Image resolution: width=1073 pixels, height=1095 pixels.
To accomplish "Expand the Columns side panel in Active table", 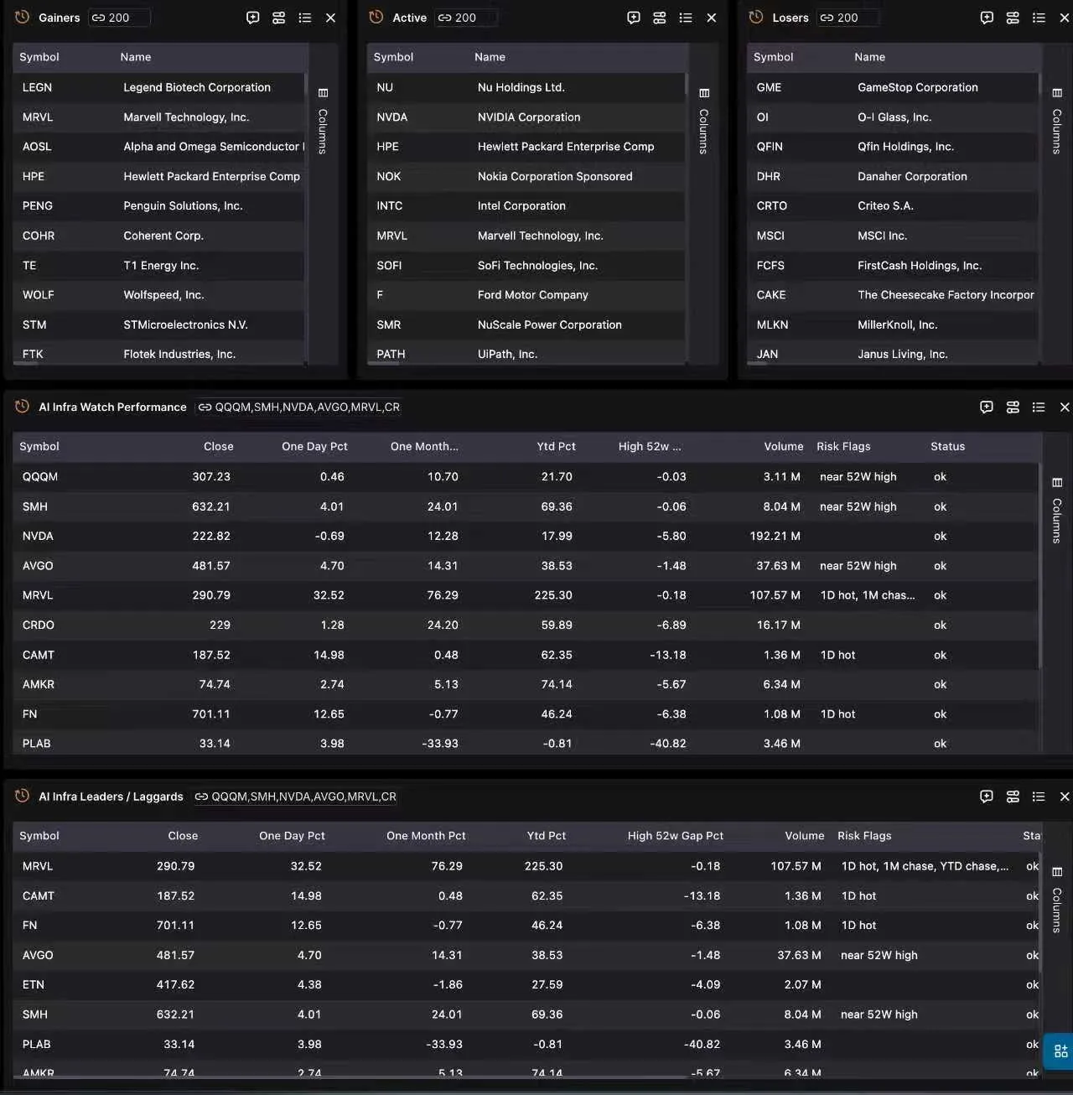I will (704, 122).
